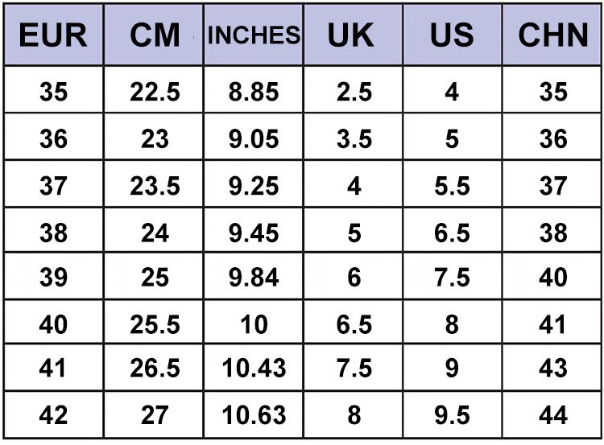Select the 9.45 inches cell
604x445 pixels.
coord(254,232)
